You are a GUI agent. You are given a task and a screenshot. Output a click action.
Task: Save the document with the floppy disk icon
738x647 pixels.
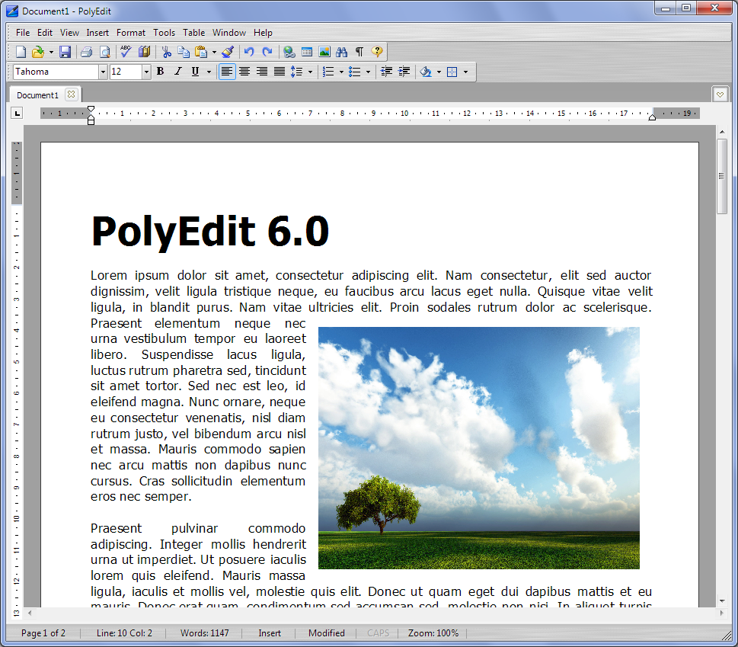(65, 52)
